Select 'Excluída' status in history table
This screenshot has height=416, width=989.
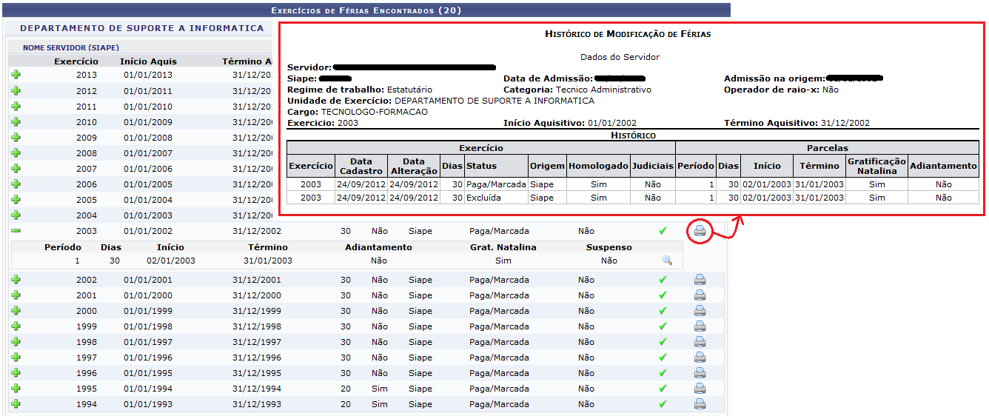[485, 198]
